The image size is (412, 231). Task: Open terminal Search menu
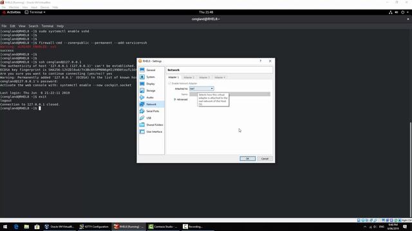(x=33, y=26)
